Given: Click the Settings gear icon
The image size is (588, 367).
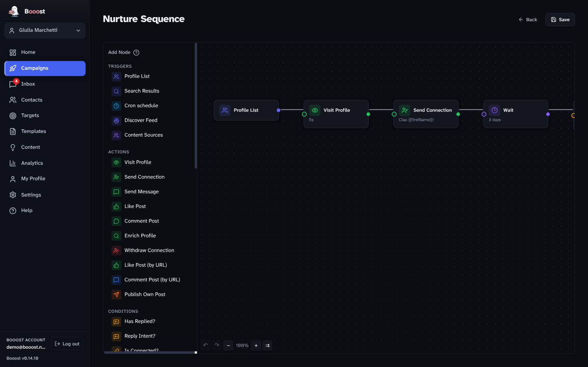Looking at the screenshot, I should (x=13, y=195).
